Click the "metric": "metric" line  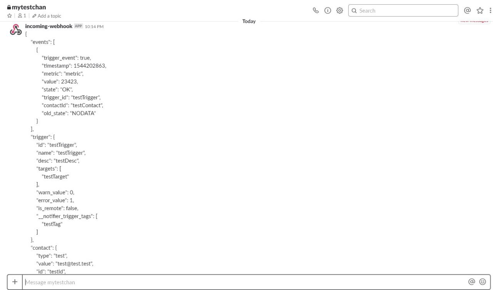62,74
